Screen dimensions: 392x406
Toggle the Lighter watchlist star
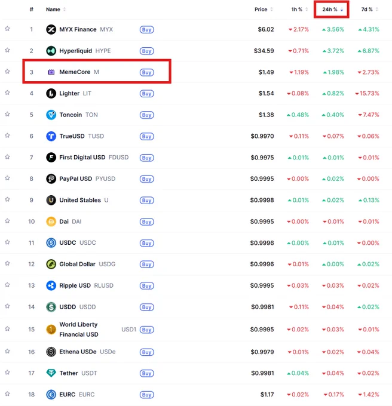(7, 93)
